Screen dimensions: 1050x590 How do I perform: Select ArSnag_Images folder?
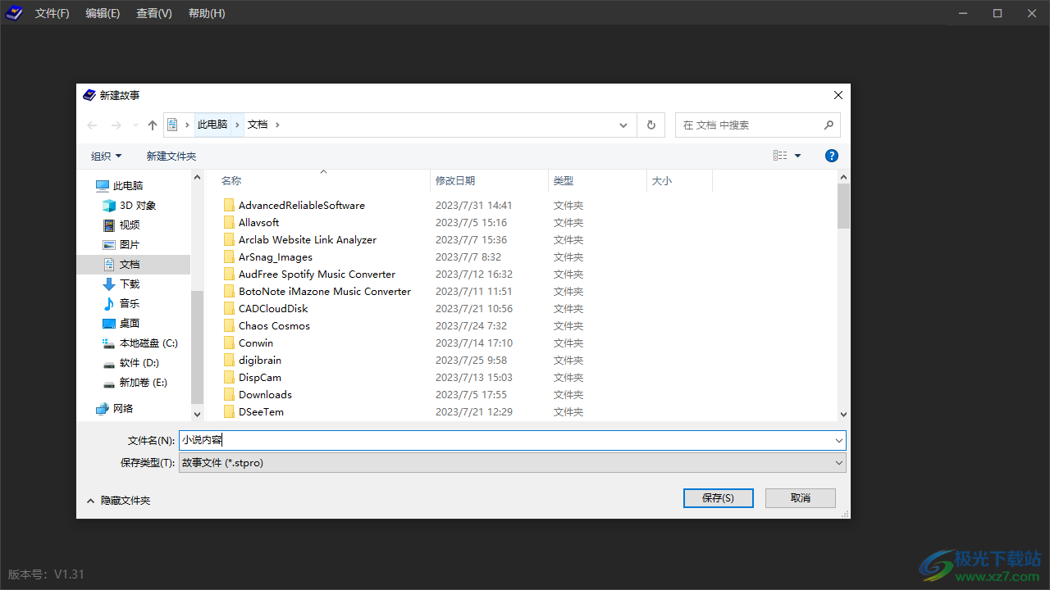click(x=276, y=257)
